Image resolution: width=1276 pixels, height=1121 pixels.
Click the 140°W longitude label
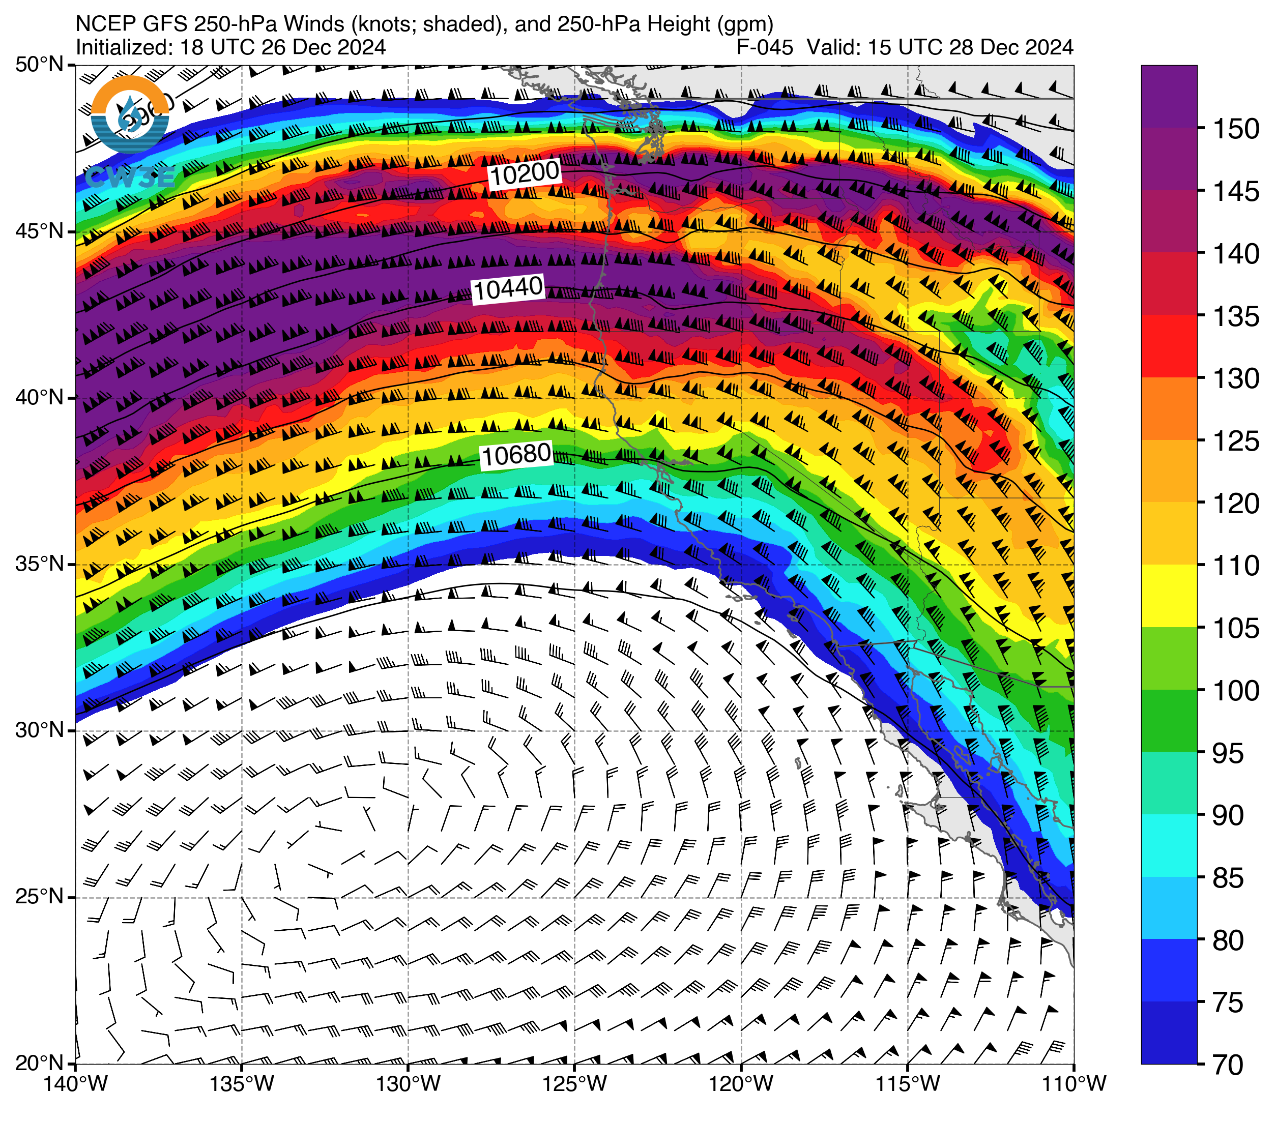(x=75, y=1084)
